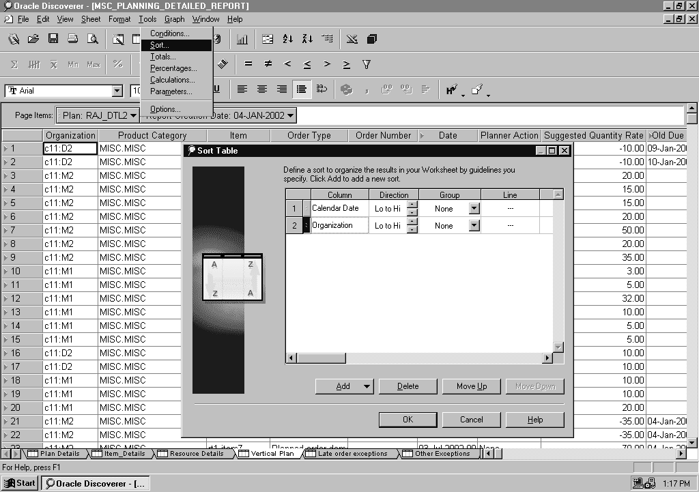Click the filter funnel icon
Screen dimensions: 699x492
[367, 65]
